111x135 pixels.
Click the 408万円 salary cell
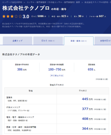(83, 119)
